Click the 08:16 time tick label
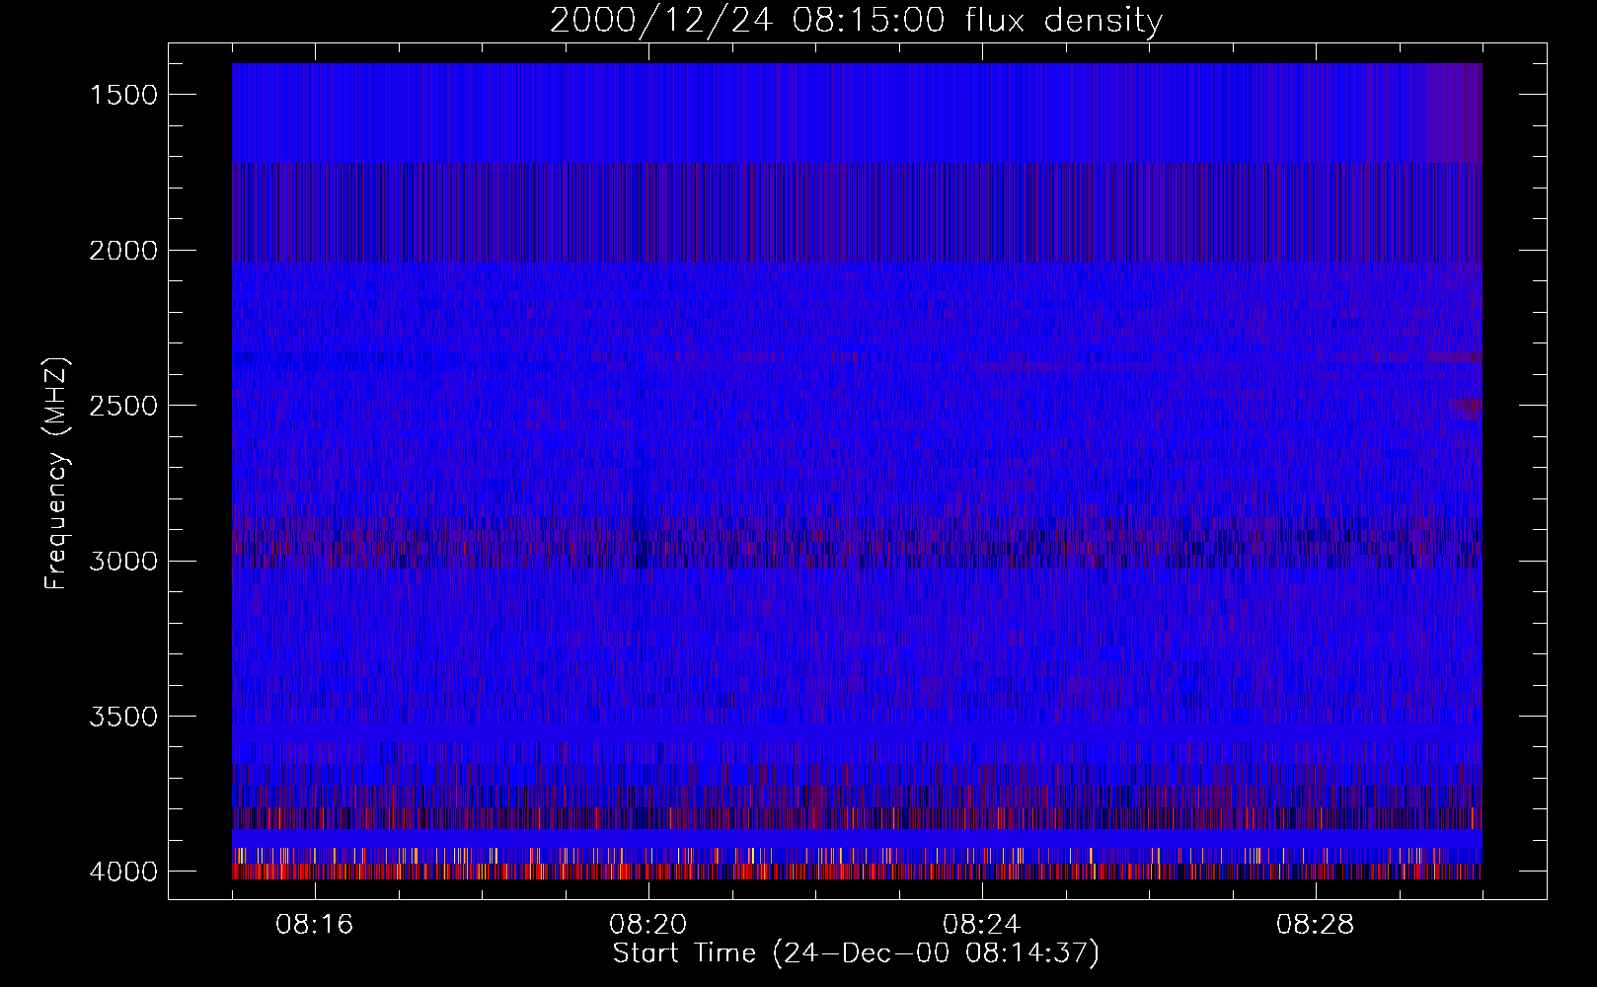This screenshot has width=1597, height=987. tap(315, 925)
